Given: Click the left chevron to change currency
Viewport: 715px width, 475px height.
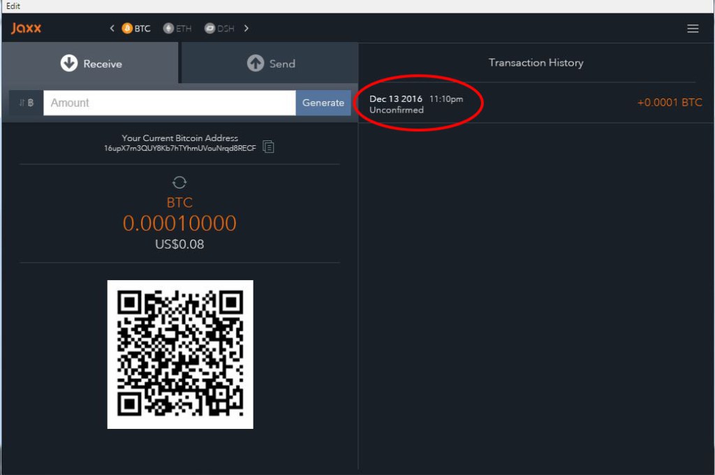Looking at the screenshot, I should pyautogui.click(x=111, y=29).
